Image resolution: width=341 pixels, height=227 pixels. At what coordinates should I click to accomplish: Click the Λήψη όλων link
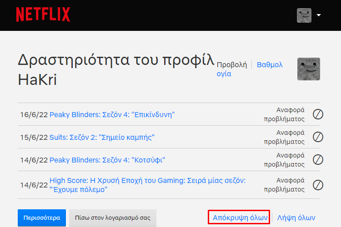[296, 217]
